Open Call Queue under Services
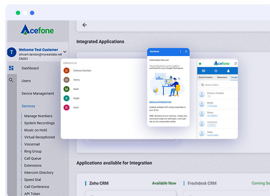This screenshot has width=270, height=196. pos(33,158)
